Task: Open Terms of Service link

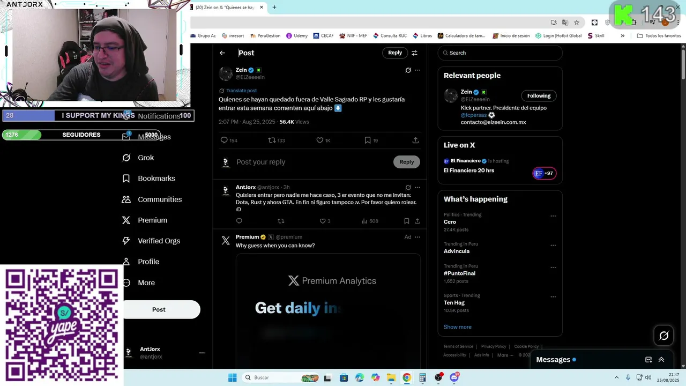Action: [458, 346]
